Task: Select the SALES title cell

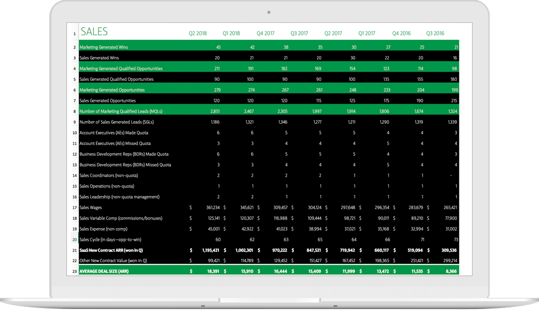Action: tap(94, 32)
